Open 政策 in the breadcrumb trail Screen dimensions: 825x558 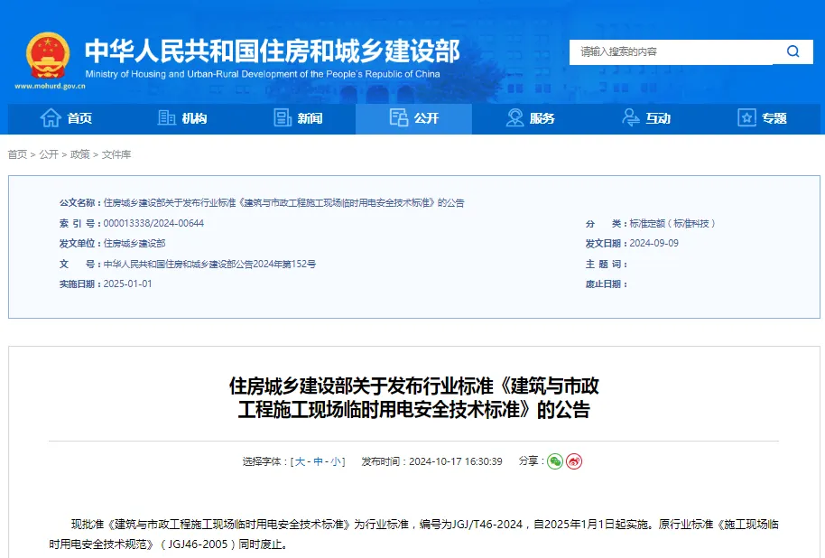pos(80,154)
